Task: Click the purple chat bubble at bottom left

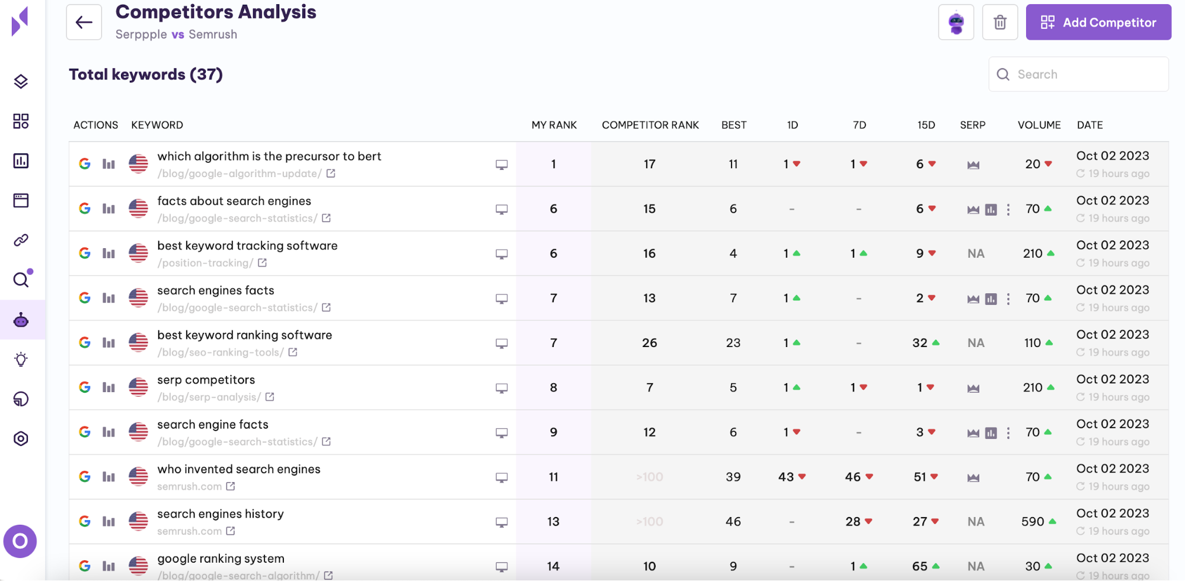Action: 20,541
